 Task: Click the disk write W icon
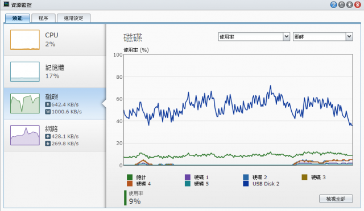48,112
